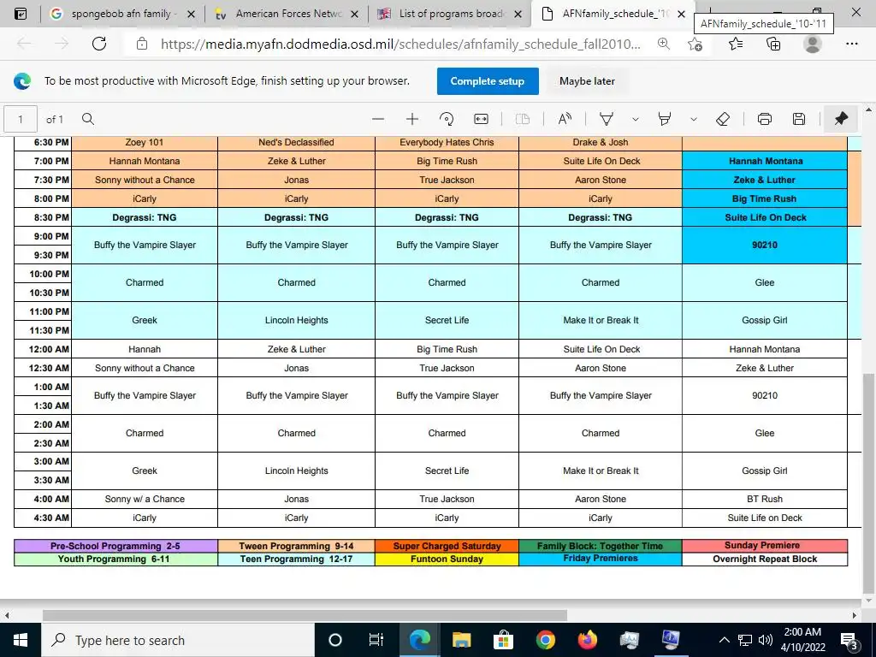
Task: Toggle fit to width view
Action: 481,119
